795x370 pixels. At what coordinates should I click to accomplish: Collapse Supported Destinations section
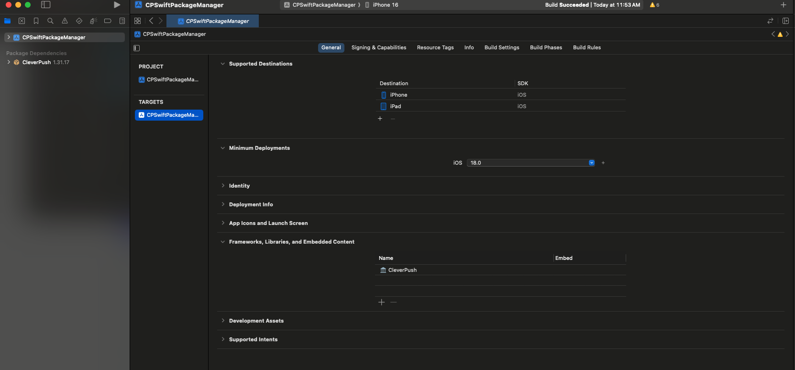(222, 64)
